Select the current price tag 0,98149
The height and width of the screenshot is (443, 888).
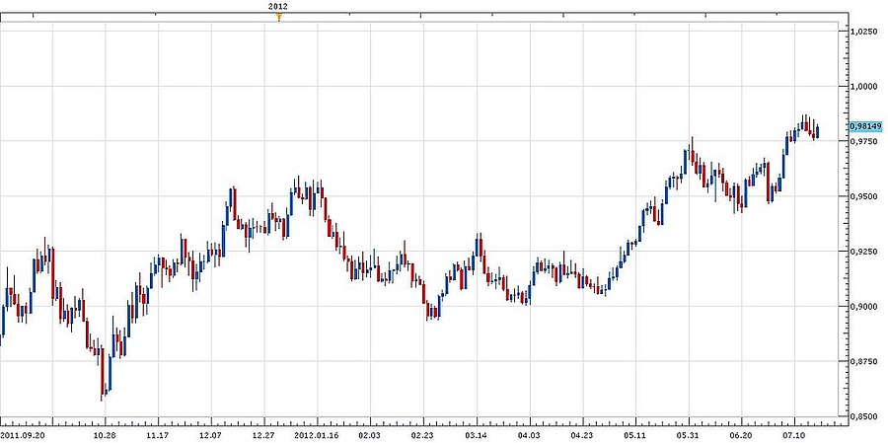point(864,126)
